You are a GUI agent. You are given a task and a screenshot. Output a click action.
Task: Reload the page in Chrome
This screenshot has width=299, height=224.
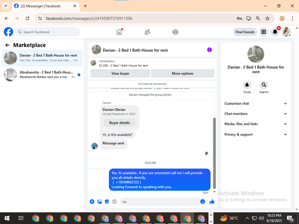pos(28,19)
